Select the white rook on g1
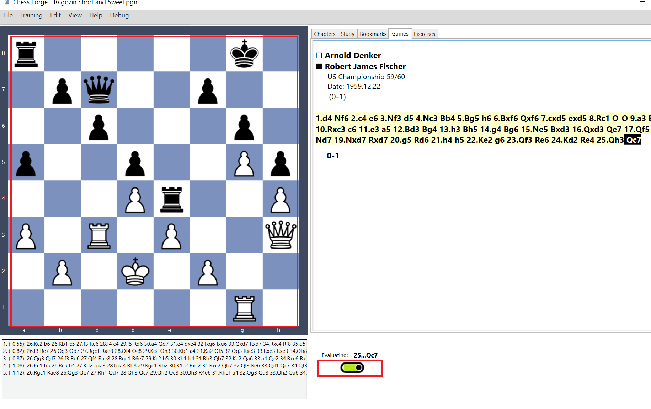651x409 pixels. pos(244,308)
